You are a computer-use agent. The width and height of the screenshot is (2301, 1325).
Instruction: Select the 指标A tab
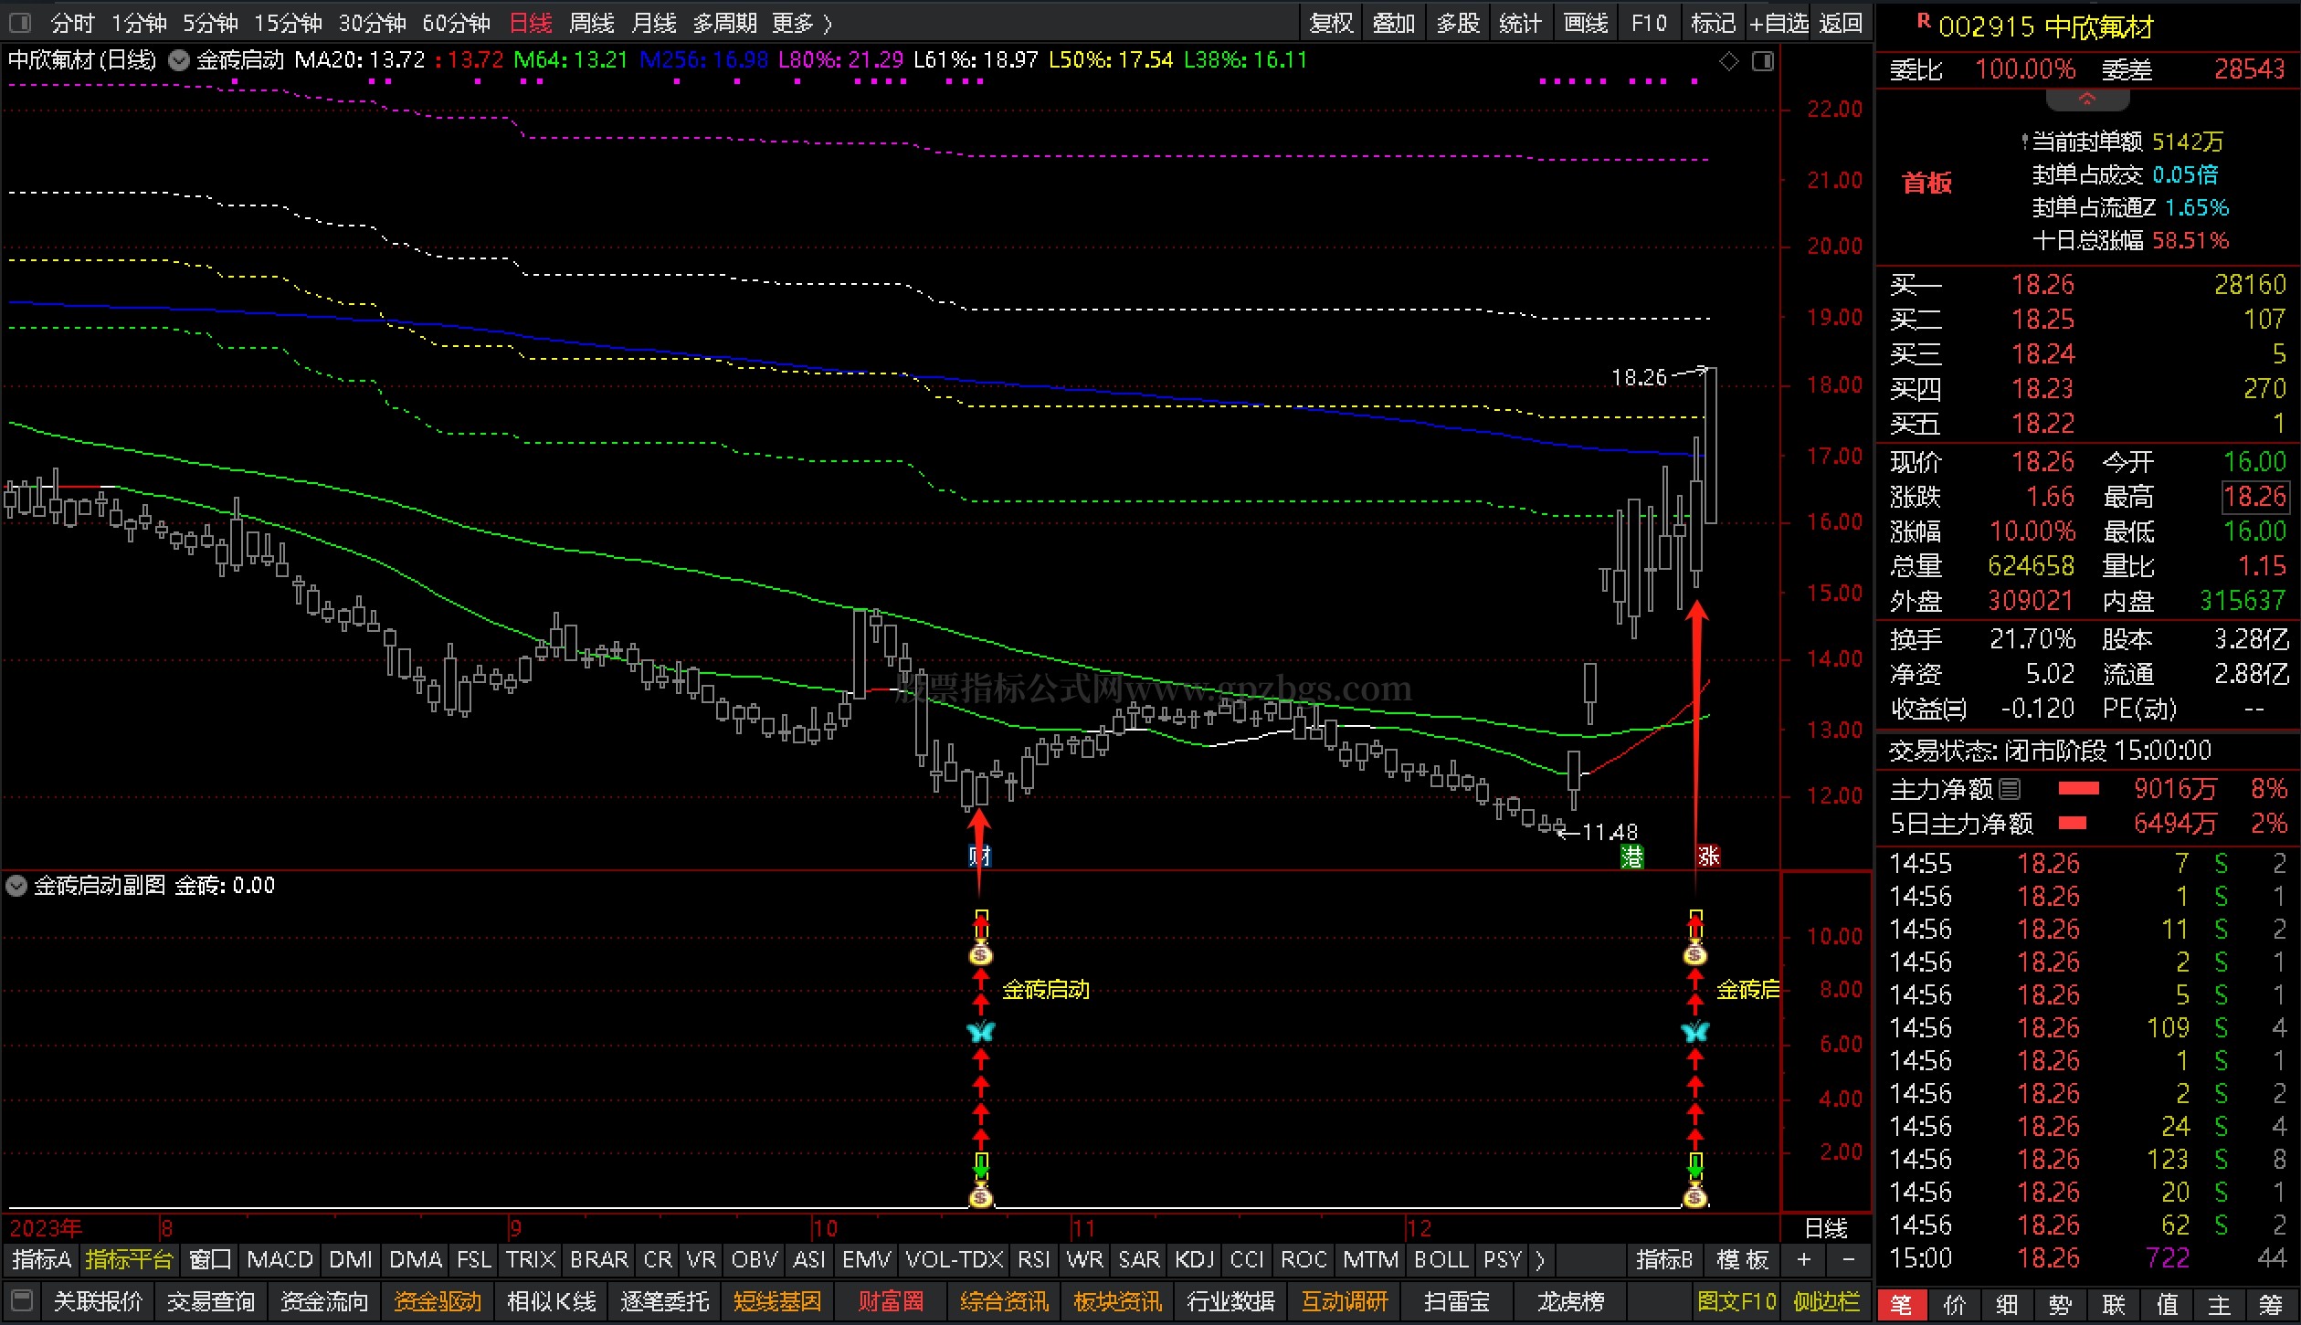pos(41,1260)
